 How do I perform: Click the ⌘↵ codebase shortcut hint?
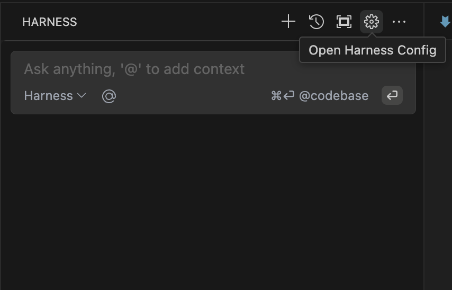tap(282, 96)
